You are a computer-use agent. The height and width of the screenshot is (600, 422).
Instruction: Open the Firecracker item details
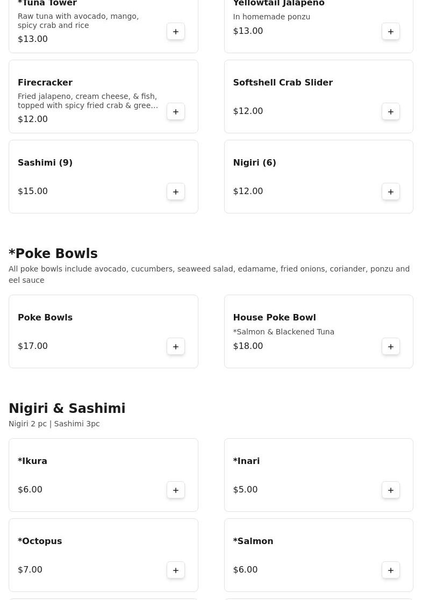tap(45, 83)
